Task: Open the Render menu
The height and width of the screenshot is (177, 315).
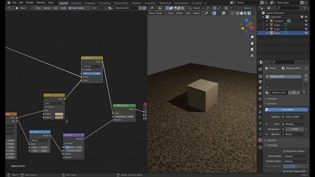Action: [x=30, y=3]
